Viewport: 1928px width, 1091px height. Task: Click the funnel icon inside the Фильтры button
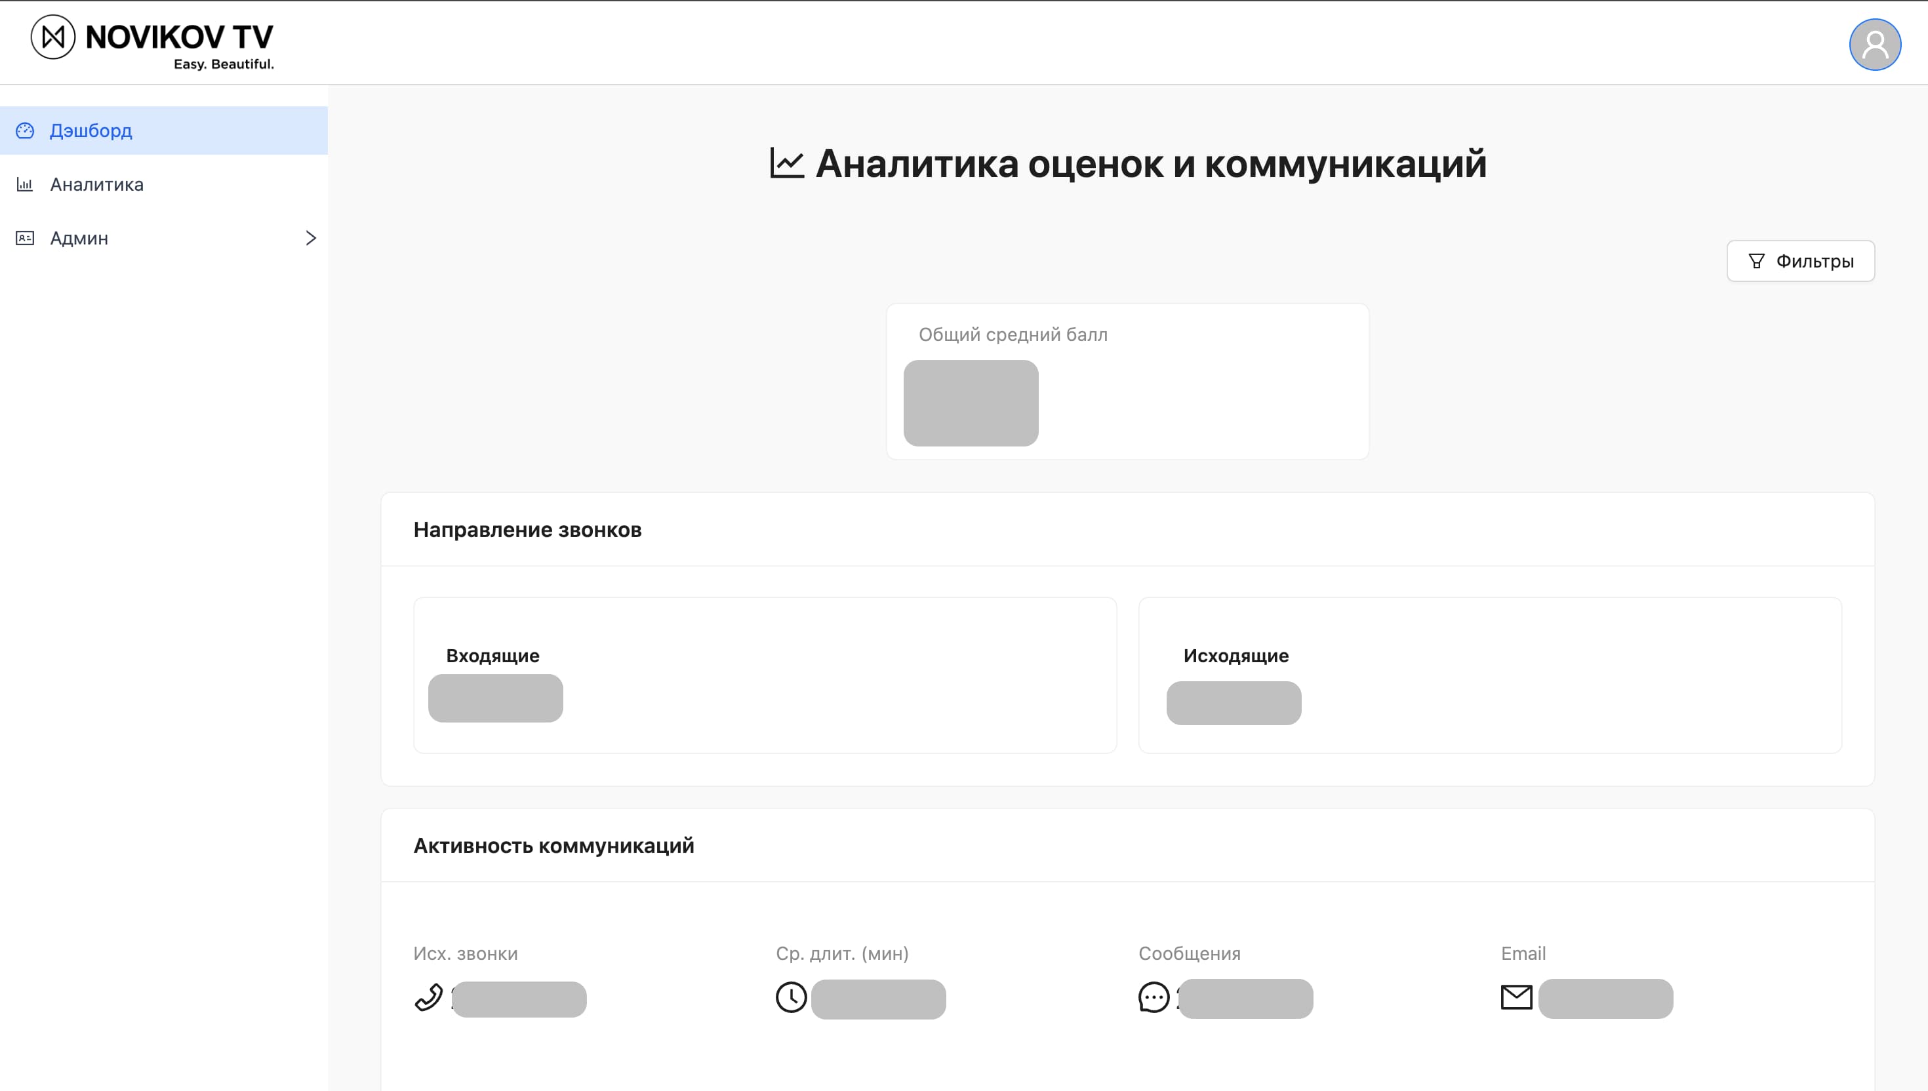[1757, 260]
